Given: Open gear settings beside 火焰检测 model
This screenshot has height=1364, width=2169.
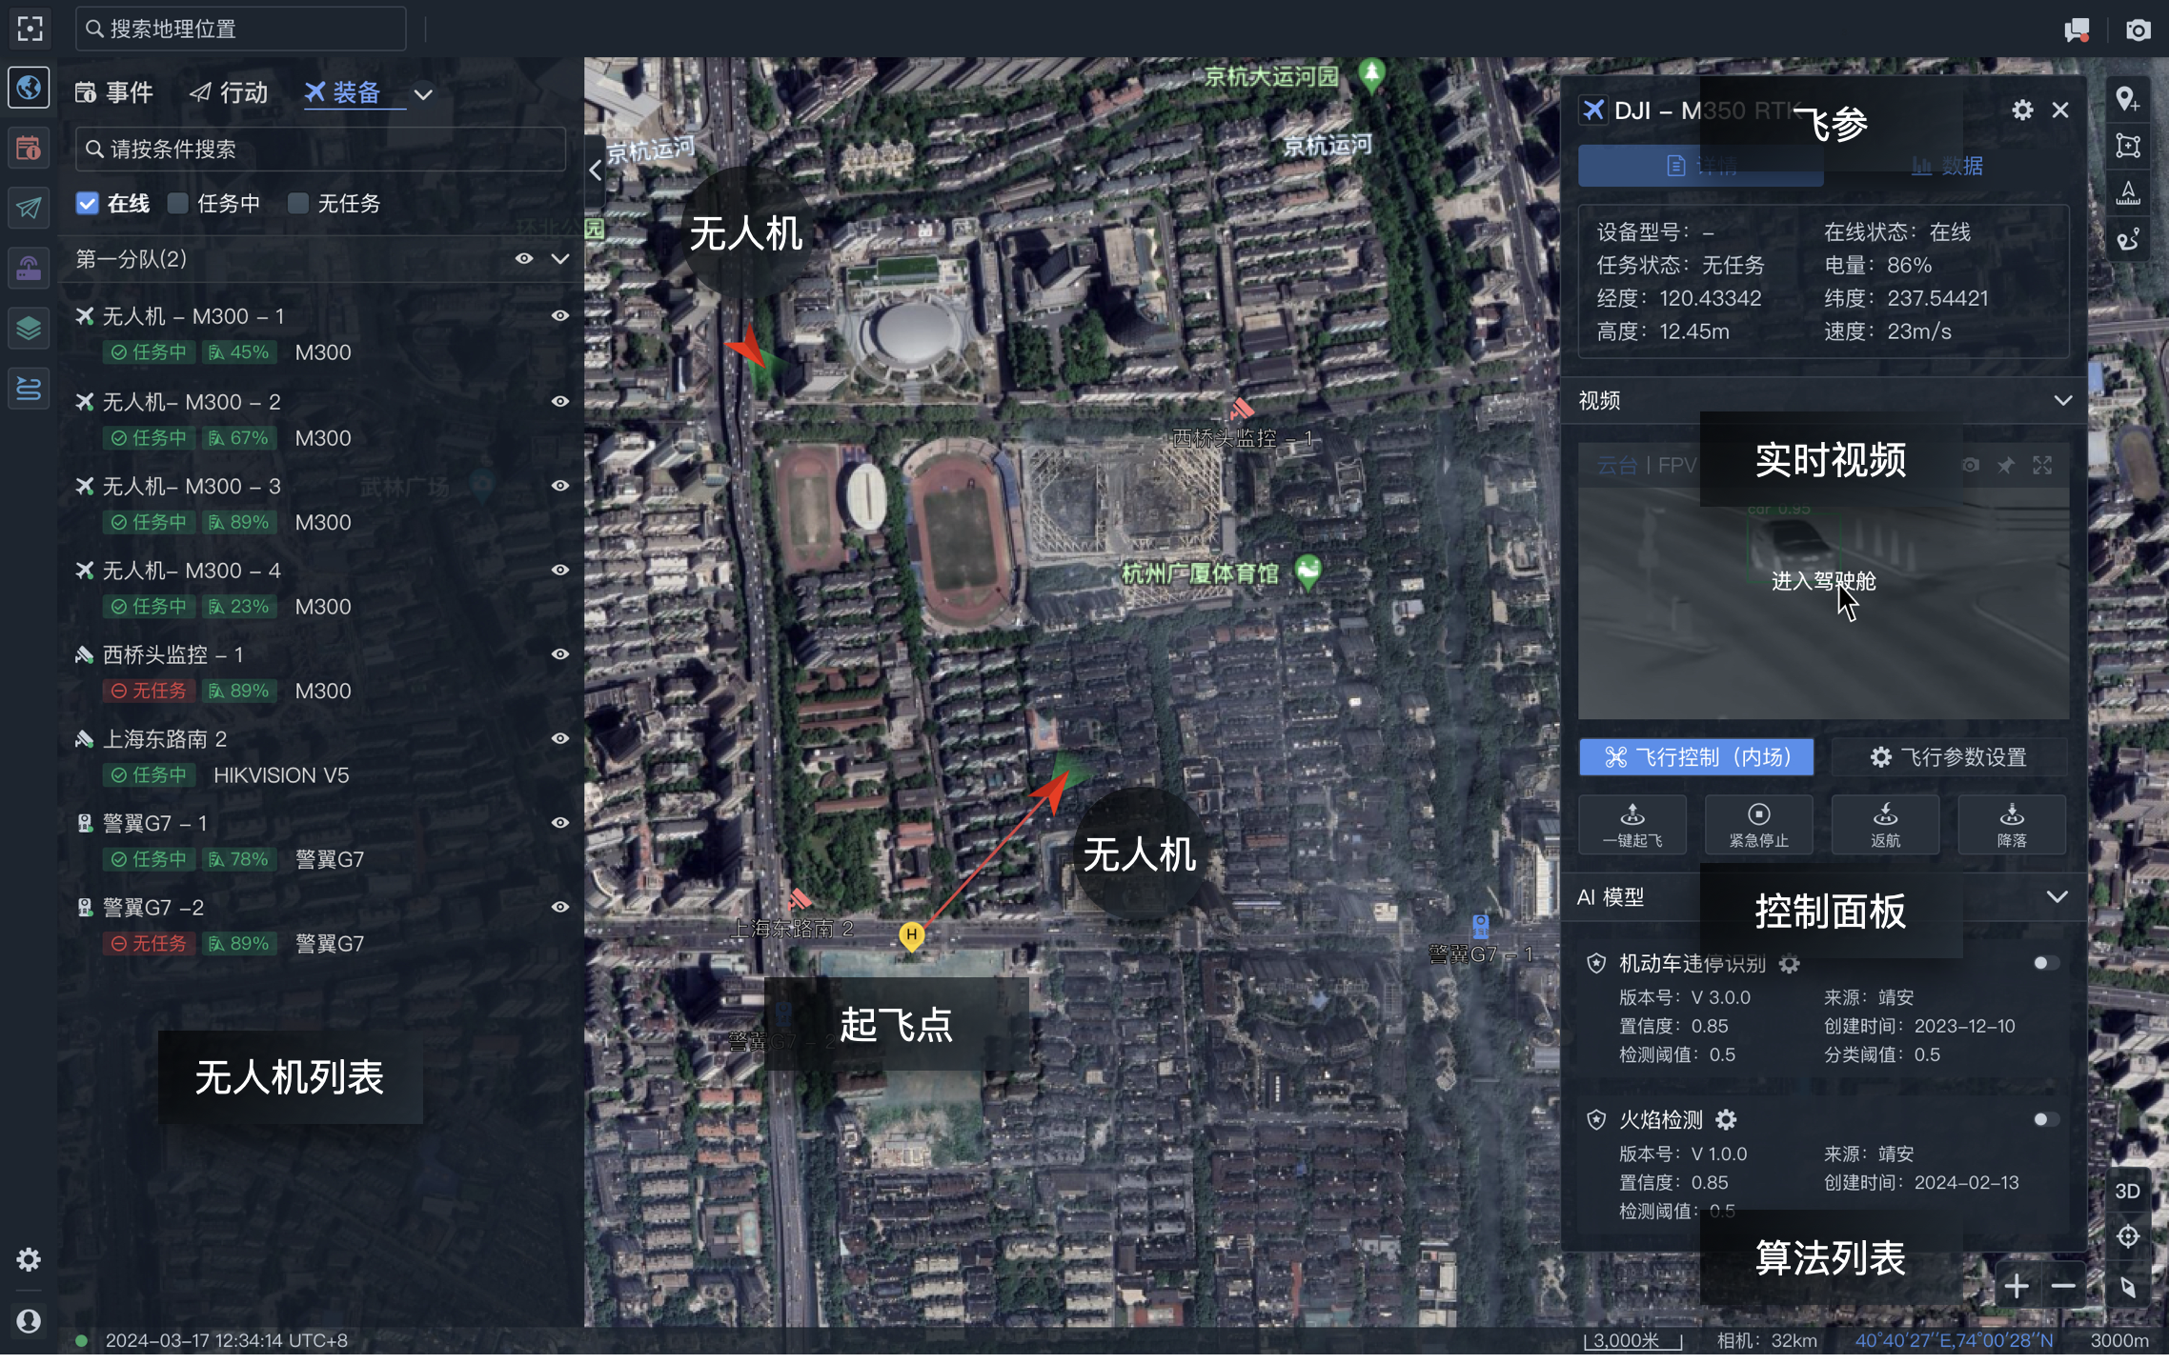Looking at the screenshot, I should 1726,1119.
